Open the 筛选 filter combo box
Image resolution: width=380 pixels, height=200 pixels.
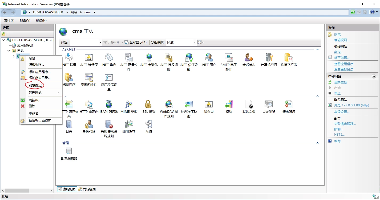[86, 42]
